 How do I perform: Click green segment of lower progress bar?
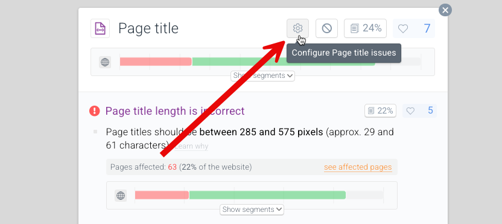tap(267, 195)
